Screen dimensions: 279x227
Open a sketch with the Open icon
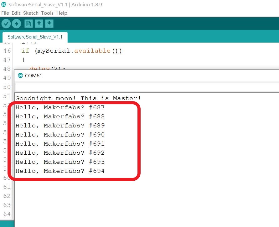pyautogui.click(x=39, y=24)
